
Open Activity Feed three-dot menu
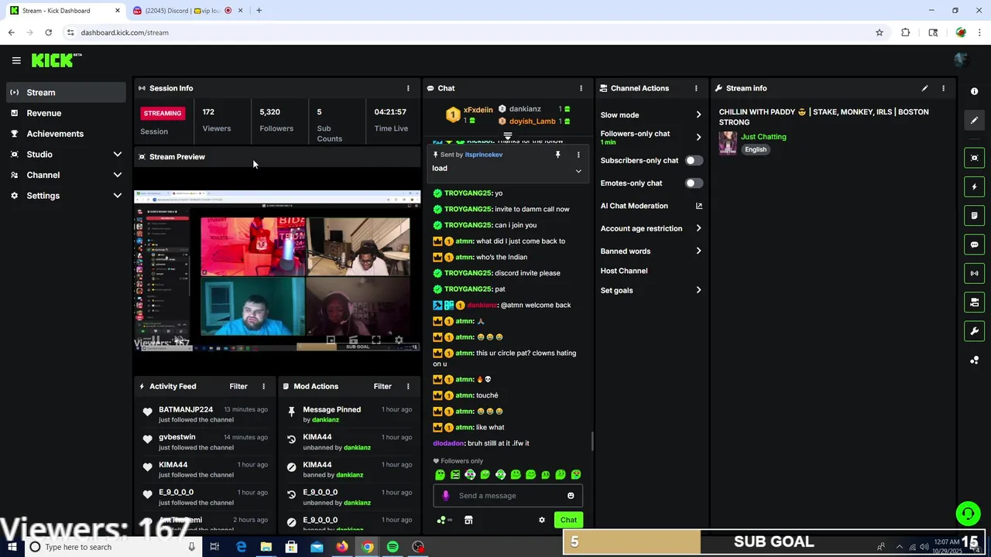click(263, 386)
